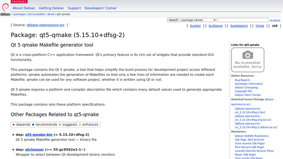
Task: Click 'Wrapper to select between Qt' description
Action: (x=65, y=155)
